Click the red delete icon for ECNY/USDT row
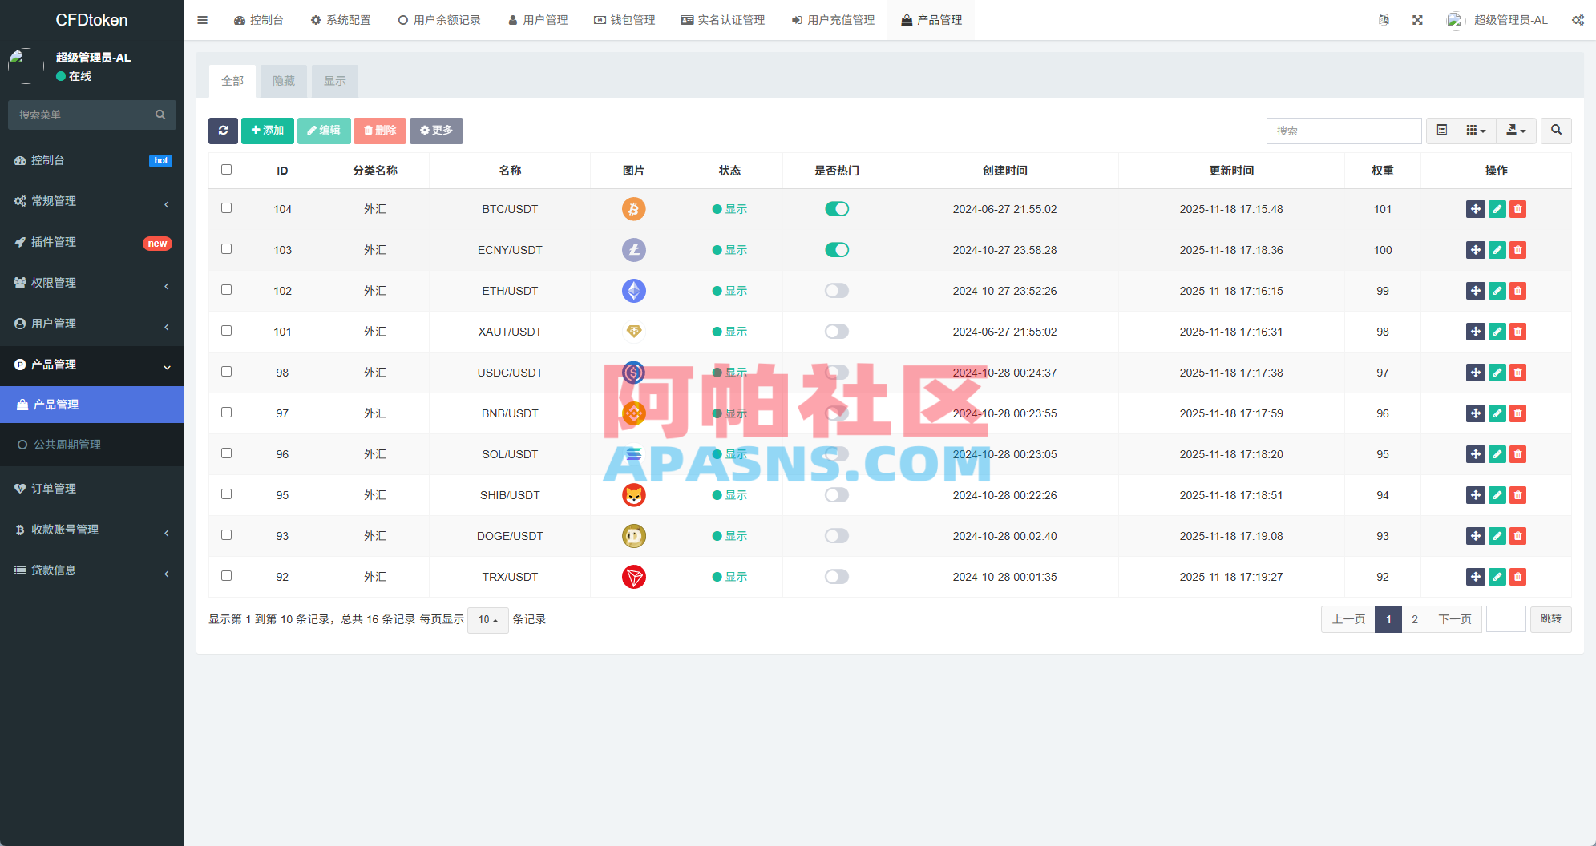Screen dimensions: 1596x846 pyautogui.click(x=1517, y=250)
